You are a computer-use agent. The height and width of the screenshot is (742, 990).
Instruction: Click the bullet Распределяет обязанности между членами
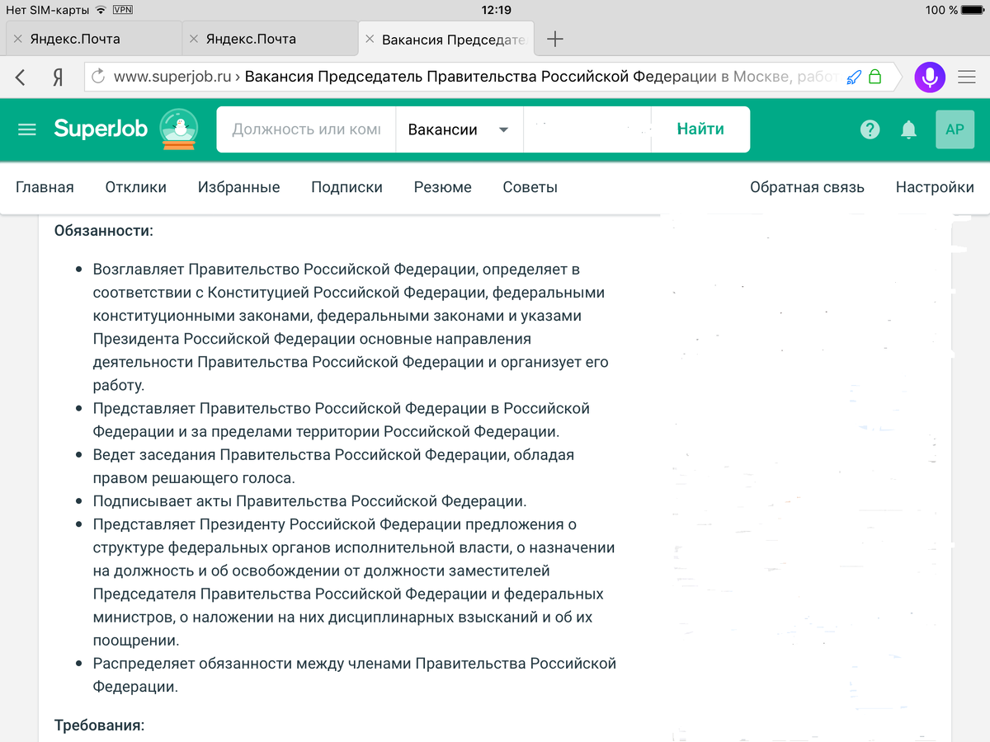coord(355,675)
